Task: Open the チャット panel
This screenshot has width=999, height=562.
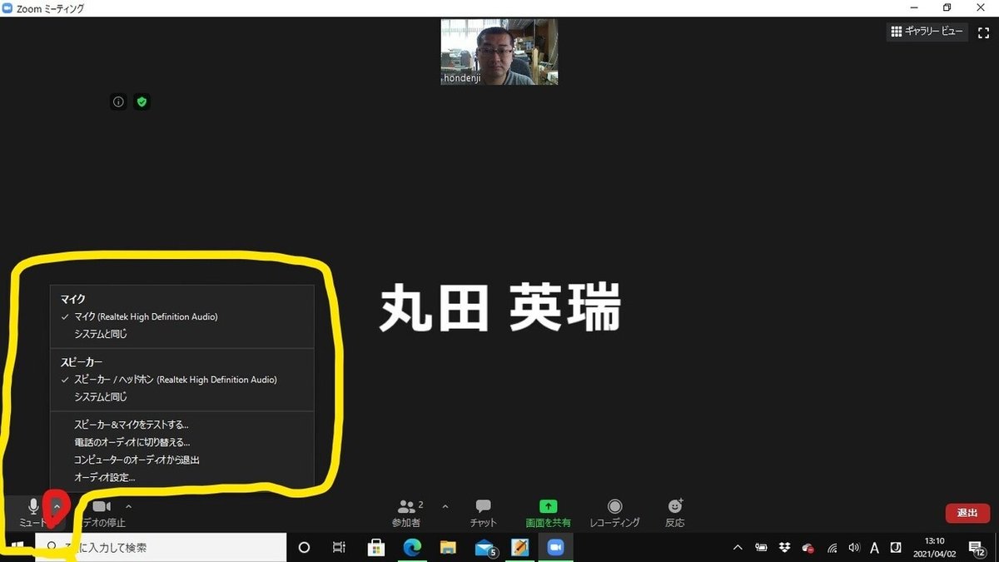Action: point(483,511)
